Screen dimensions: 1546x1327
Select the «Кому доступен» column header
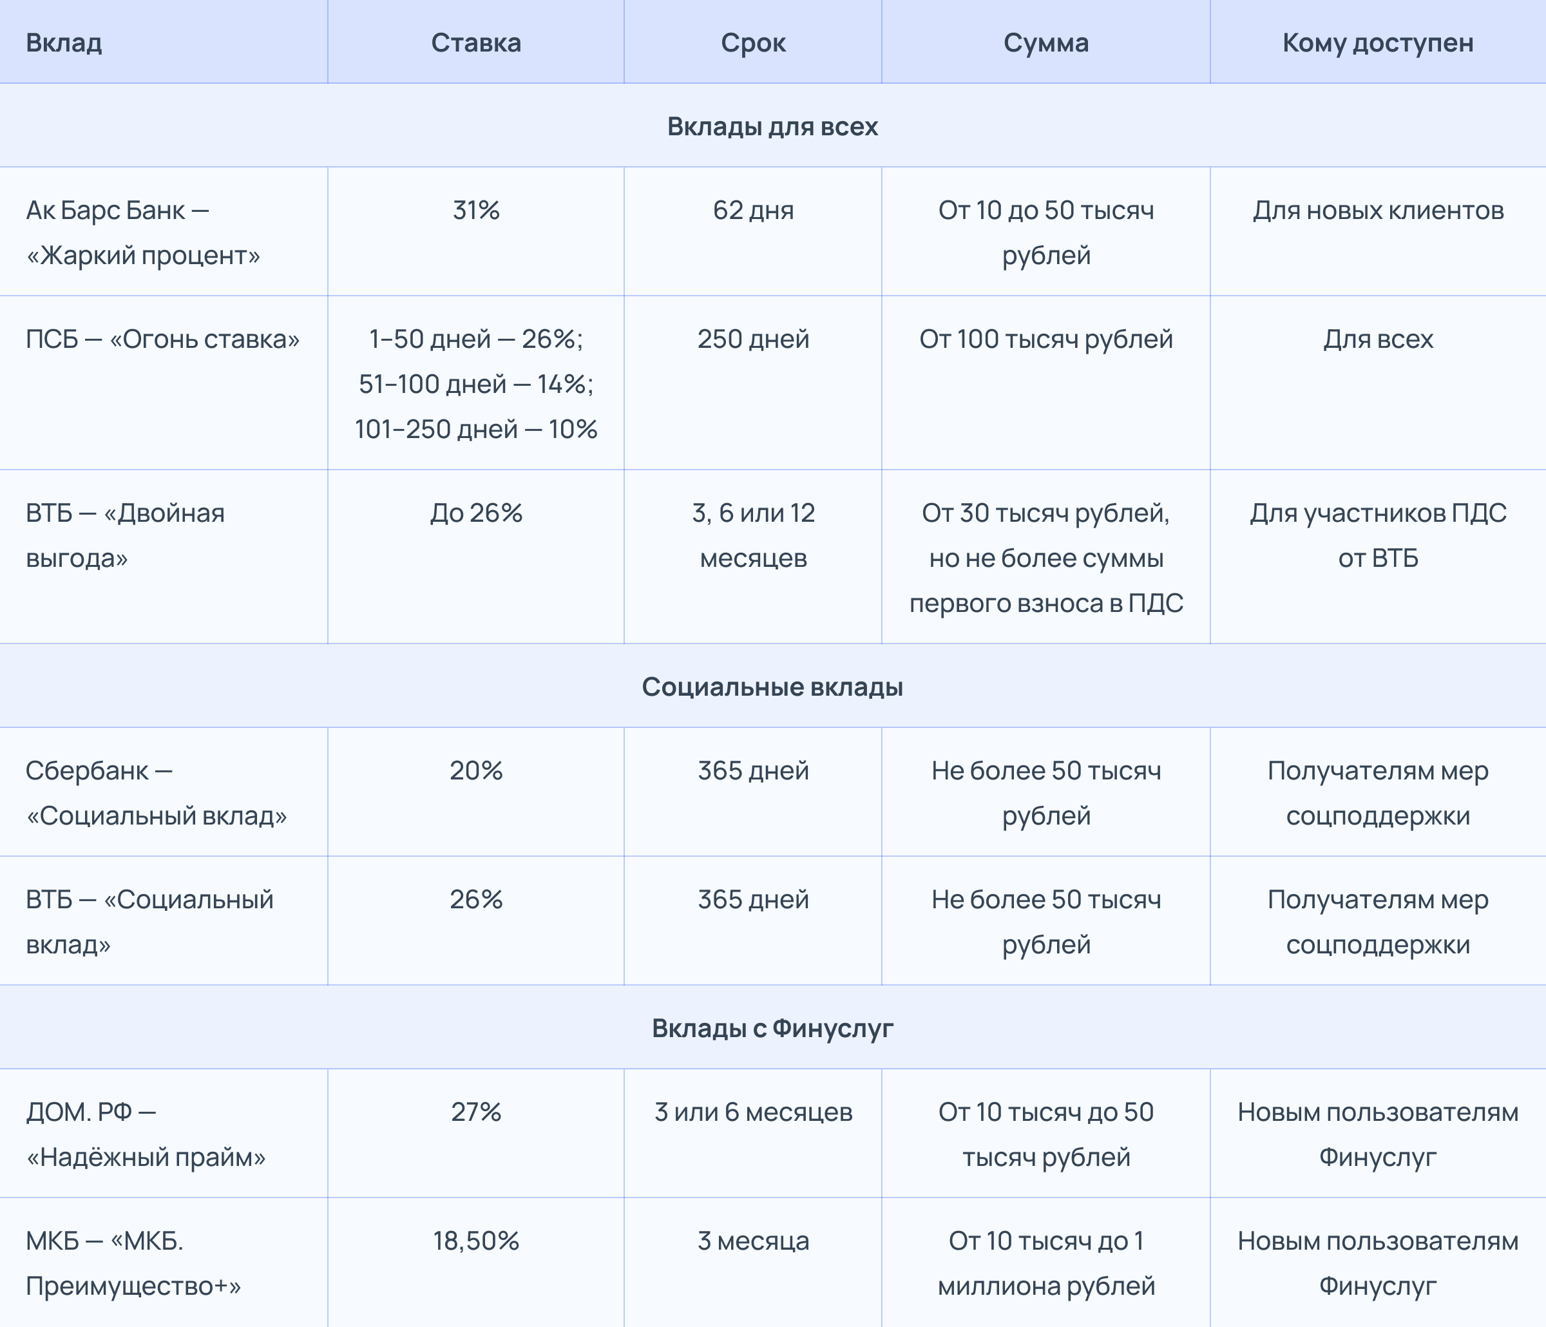(1377, 43)
